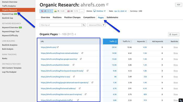Open the blog/top-google-searches URL link
Image resolution: width=183 pixels, height=102 pixels.
59,59
